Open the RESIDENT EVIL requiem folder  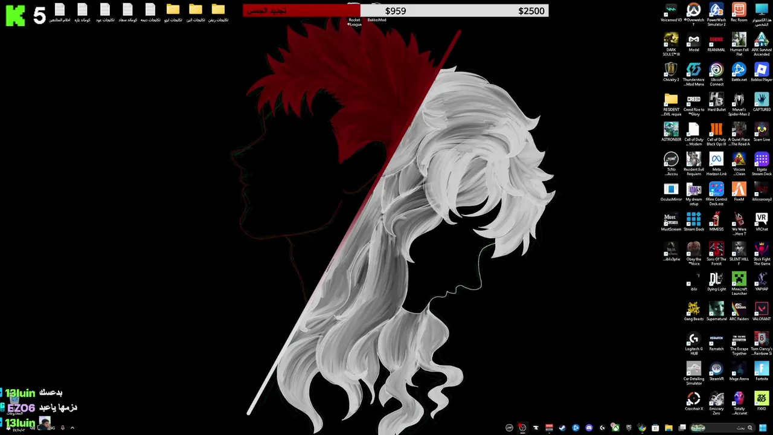(x=671, y=103)
